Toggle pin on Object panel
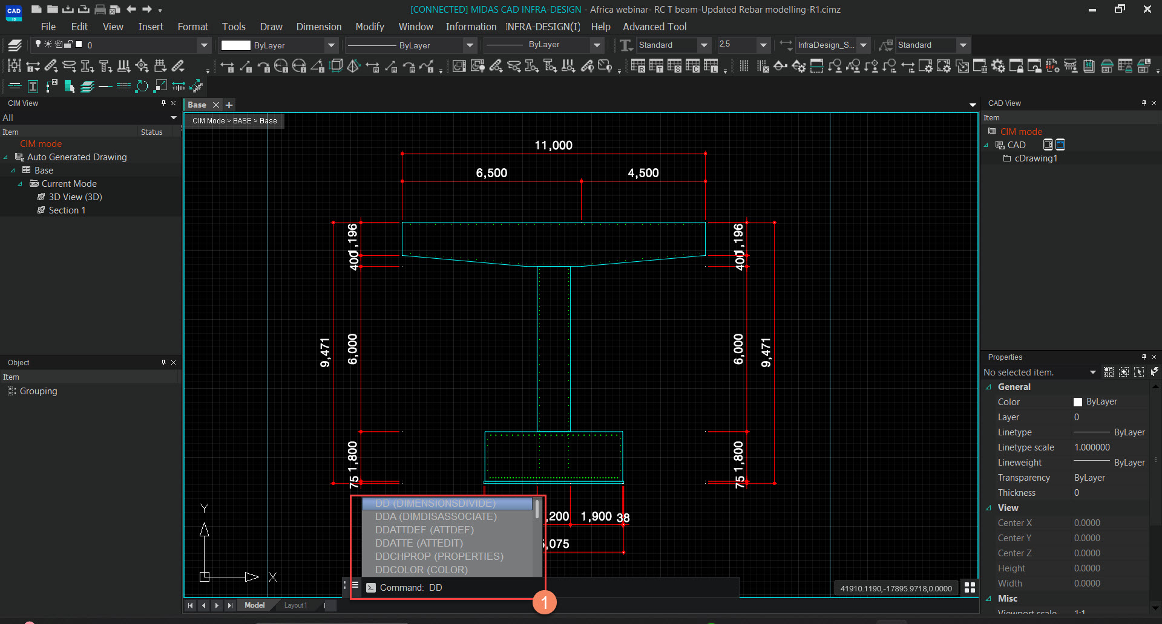This screenshot has height=624, width=1162. pos(163,362)
